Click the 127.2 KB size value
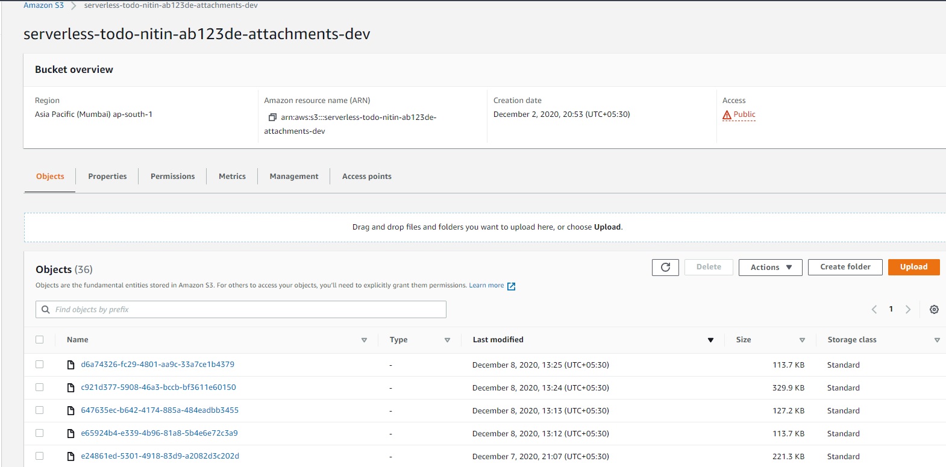Image resolution: width=946 pixels, height=467 pixels. [x=788, y=411]
